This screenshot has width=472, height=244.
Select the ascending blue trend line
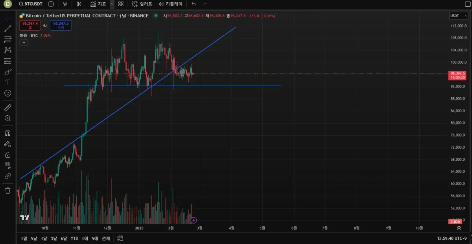pos(128,103)
